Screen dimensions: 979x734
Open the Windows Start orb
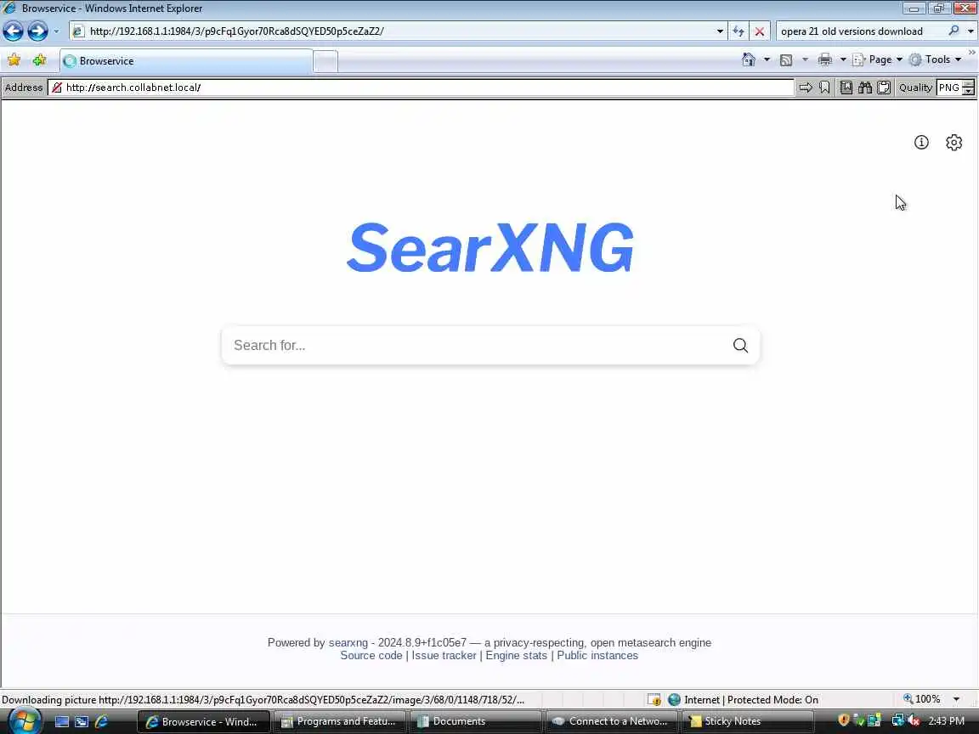[x=24, y=720]
